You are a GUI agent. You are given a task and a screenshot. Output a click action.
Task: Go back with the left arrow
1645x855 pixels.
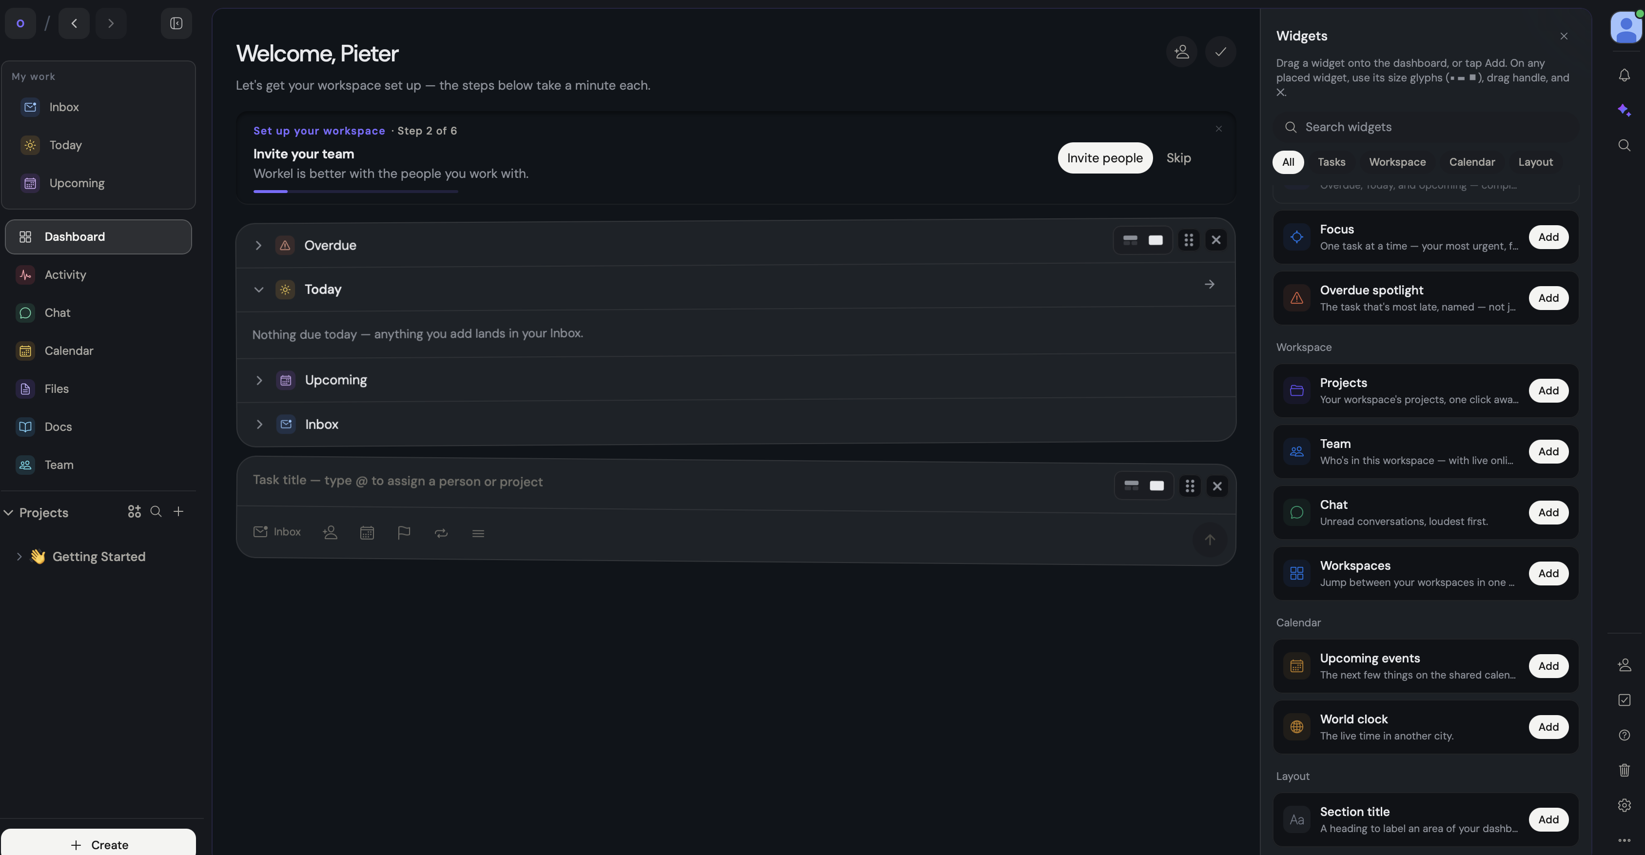tap(74, 23)
